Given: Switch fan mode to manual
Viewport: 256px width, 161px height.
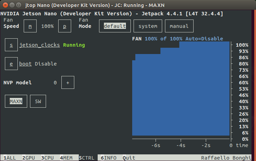Looking at the screenshot, I should coord(179,26).
